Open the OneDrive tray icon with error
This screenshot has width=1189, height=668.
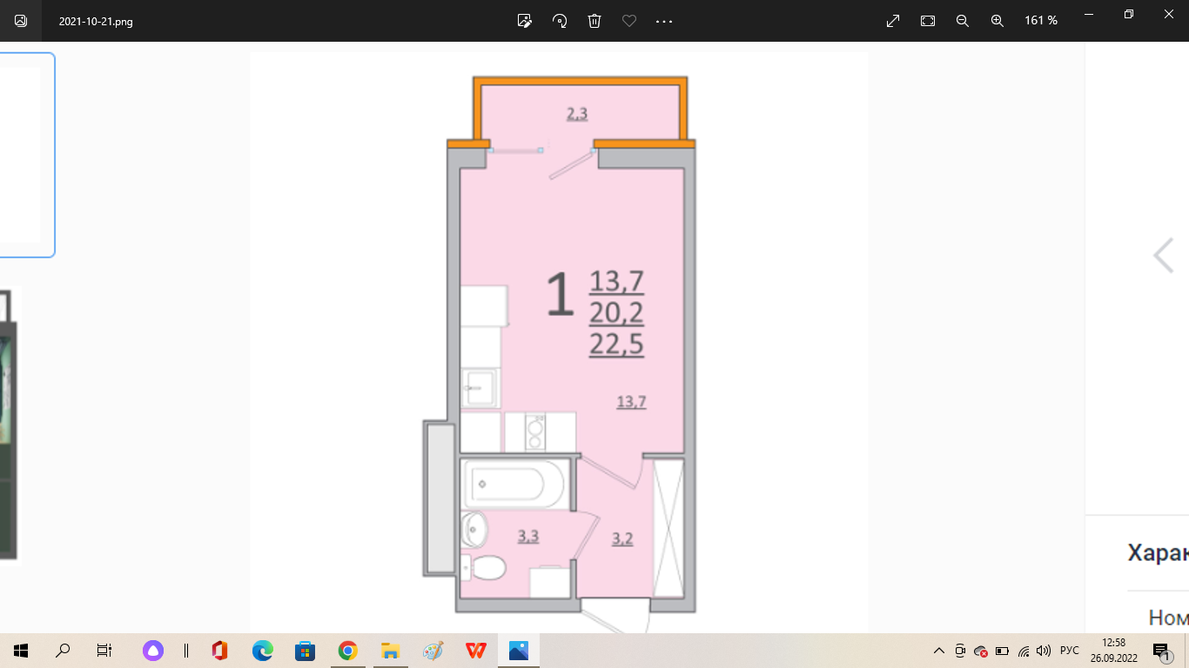tap(981, 651)
